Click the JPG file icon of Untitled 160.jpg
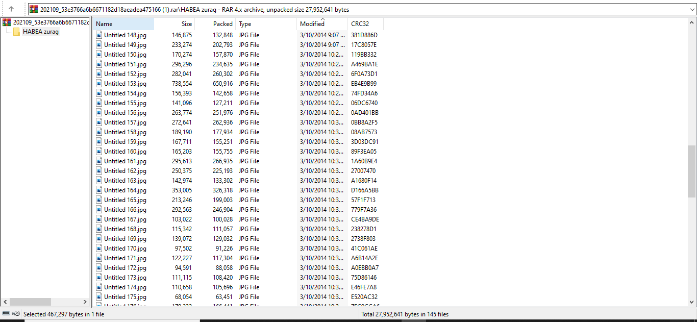The height and width of the screenshot is (322, 697). coord(99,152)
